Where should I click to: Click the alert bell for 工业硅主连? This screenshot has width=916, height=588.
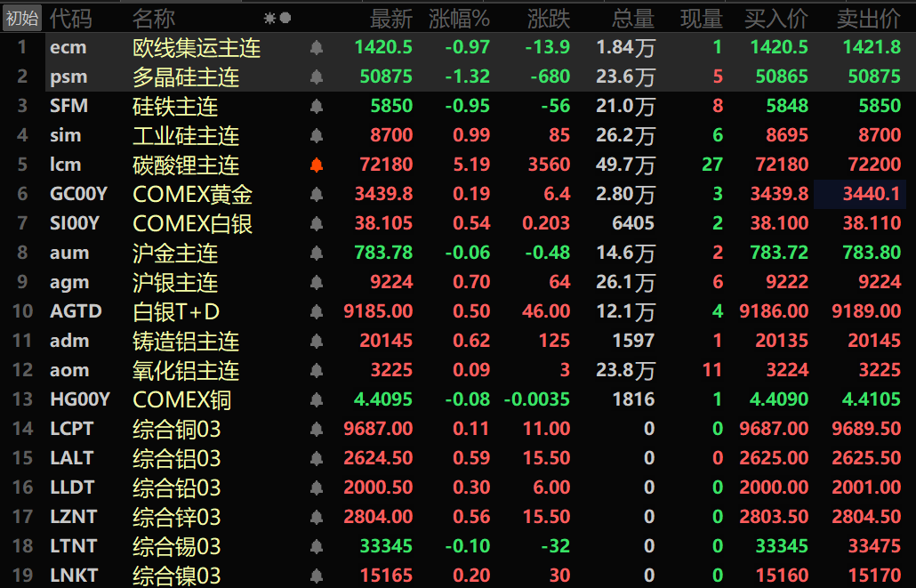[x=317, y=135]
